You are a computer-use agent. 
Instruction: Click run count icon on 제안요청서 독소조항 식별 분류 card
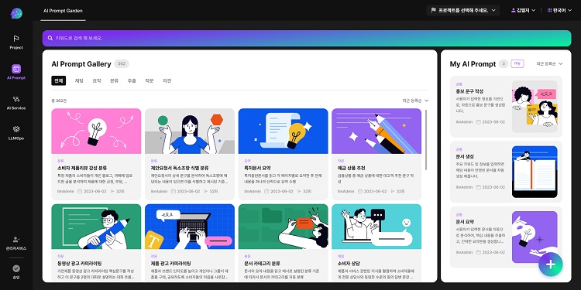point(205,191)
